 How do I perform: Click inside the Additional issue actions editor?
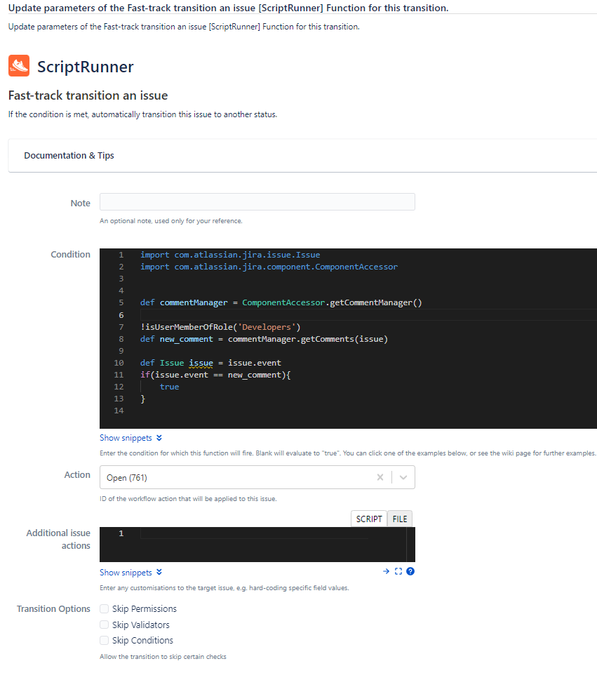click(x=257, y=545)
